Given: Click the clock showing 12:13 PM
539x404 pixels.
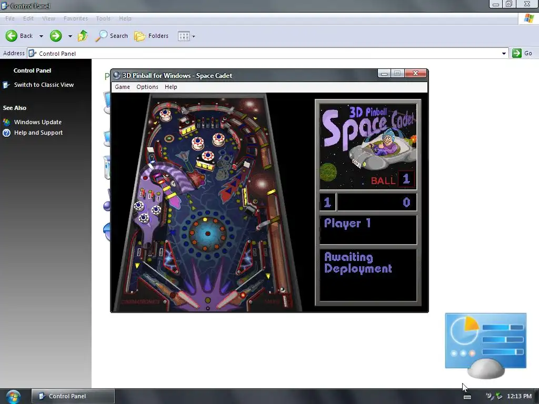Looking at the screenshot, I should [x=519, y=396].
